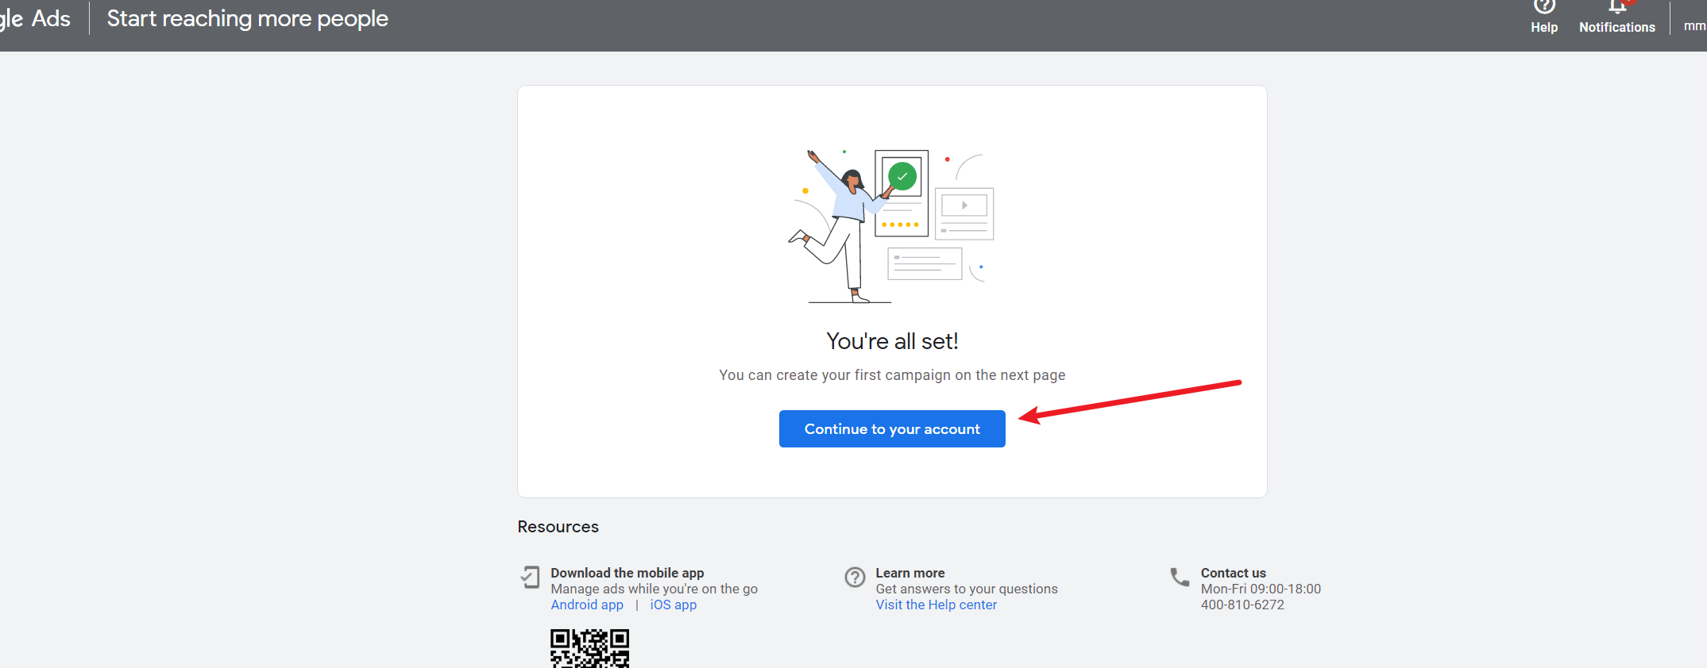Click the phone number 400-810-6272
Viewport: 1707px width, 668px height.
[x=1242, y=605]
